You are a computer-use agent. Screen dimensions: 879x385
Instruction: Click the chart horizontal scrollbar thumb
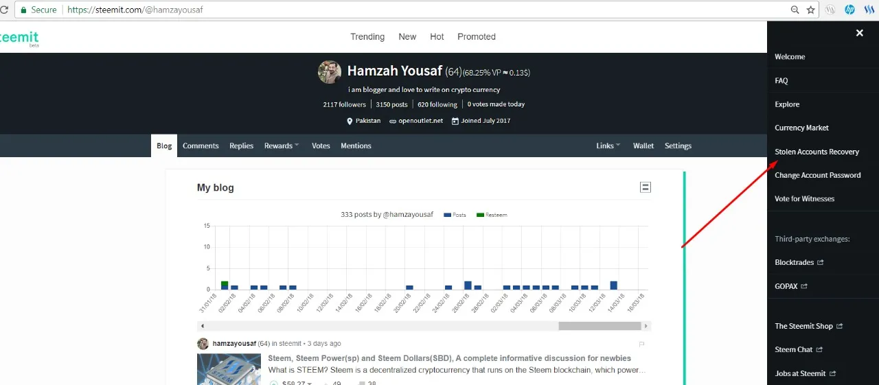(600, 326)
